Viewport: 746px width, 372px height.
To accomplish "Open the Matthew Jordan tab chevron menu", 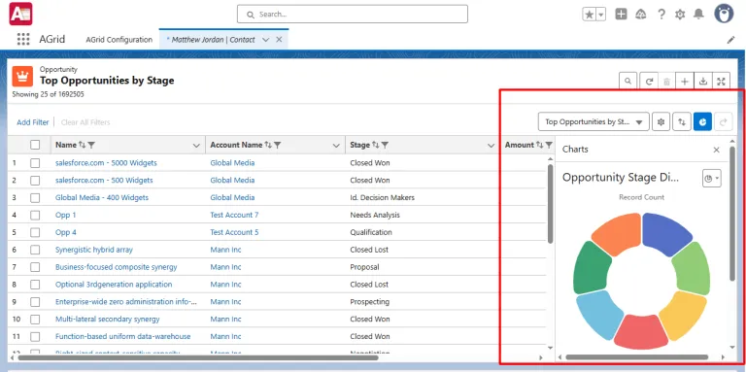I will pos(266,40).
